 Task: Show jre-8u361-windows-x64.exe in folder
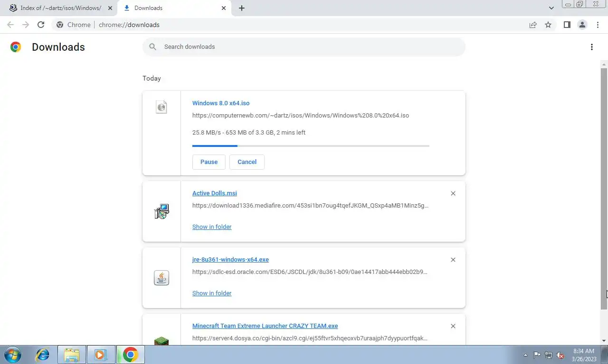212,293
